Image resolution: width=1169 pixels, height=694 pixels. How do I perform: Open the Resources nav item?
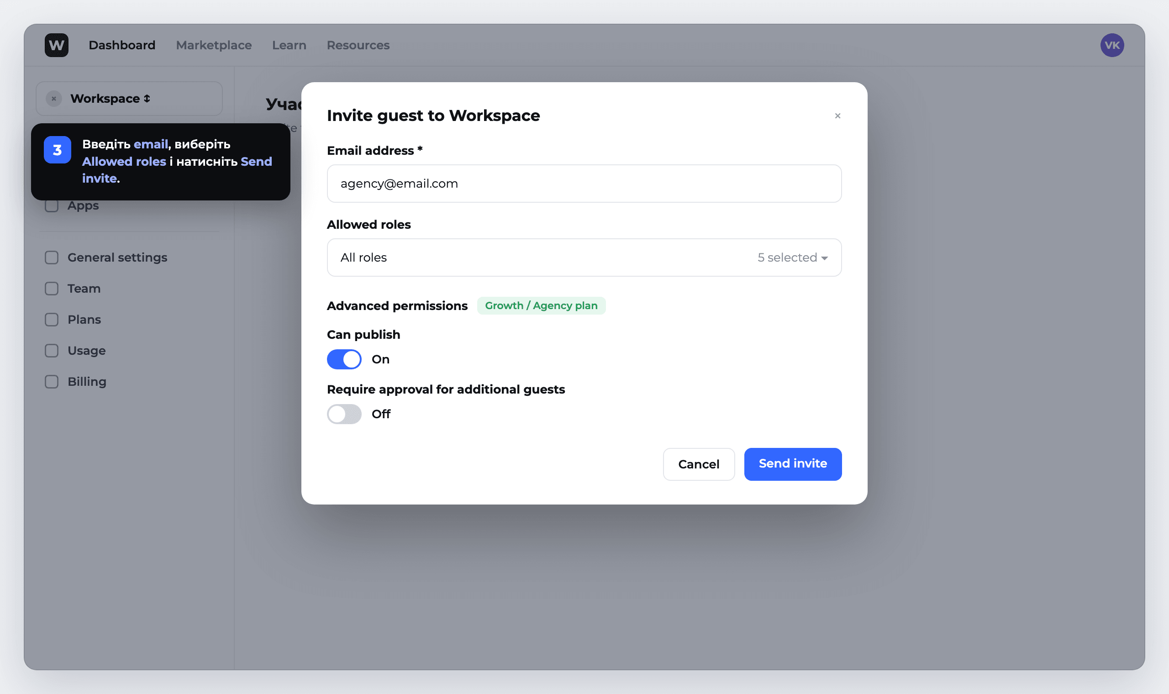pyautogui.click(x=358, y=45)
